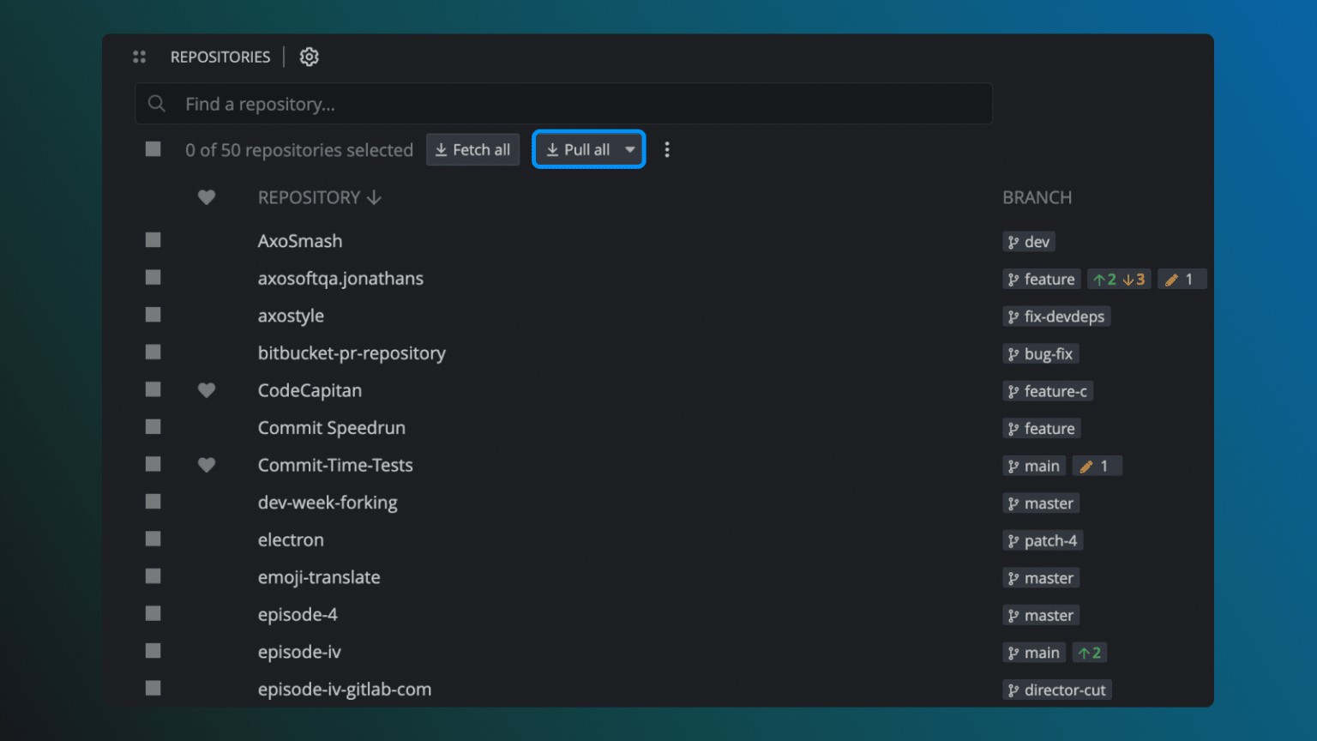Click the magnifier icon in search bar
This screenshot has height=741, width=1317.
(157, 103)
